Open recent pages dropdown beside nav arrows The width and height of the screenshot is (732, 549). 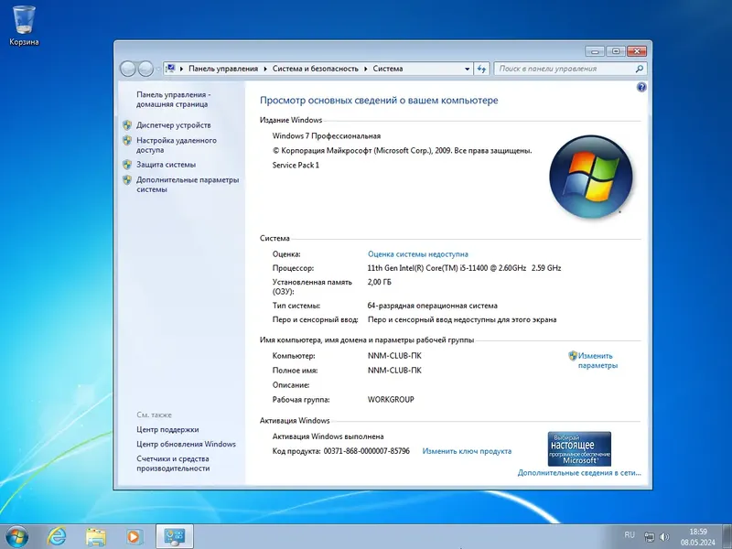pos(158,70)
